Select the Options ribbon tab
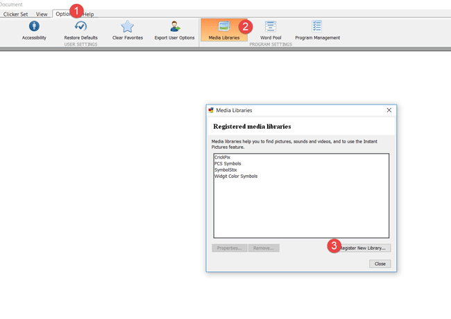Screen dimensions: 451x319 point(63,14)
